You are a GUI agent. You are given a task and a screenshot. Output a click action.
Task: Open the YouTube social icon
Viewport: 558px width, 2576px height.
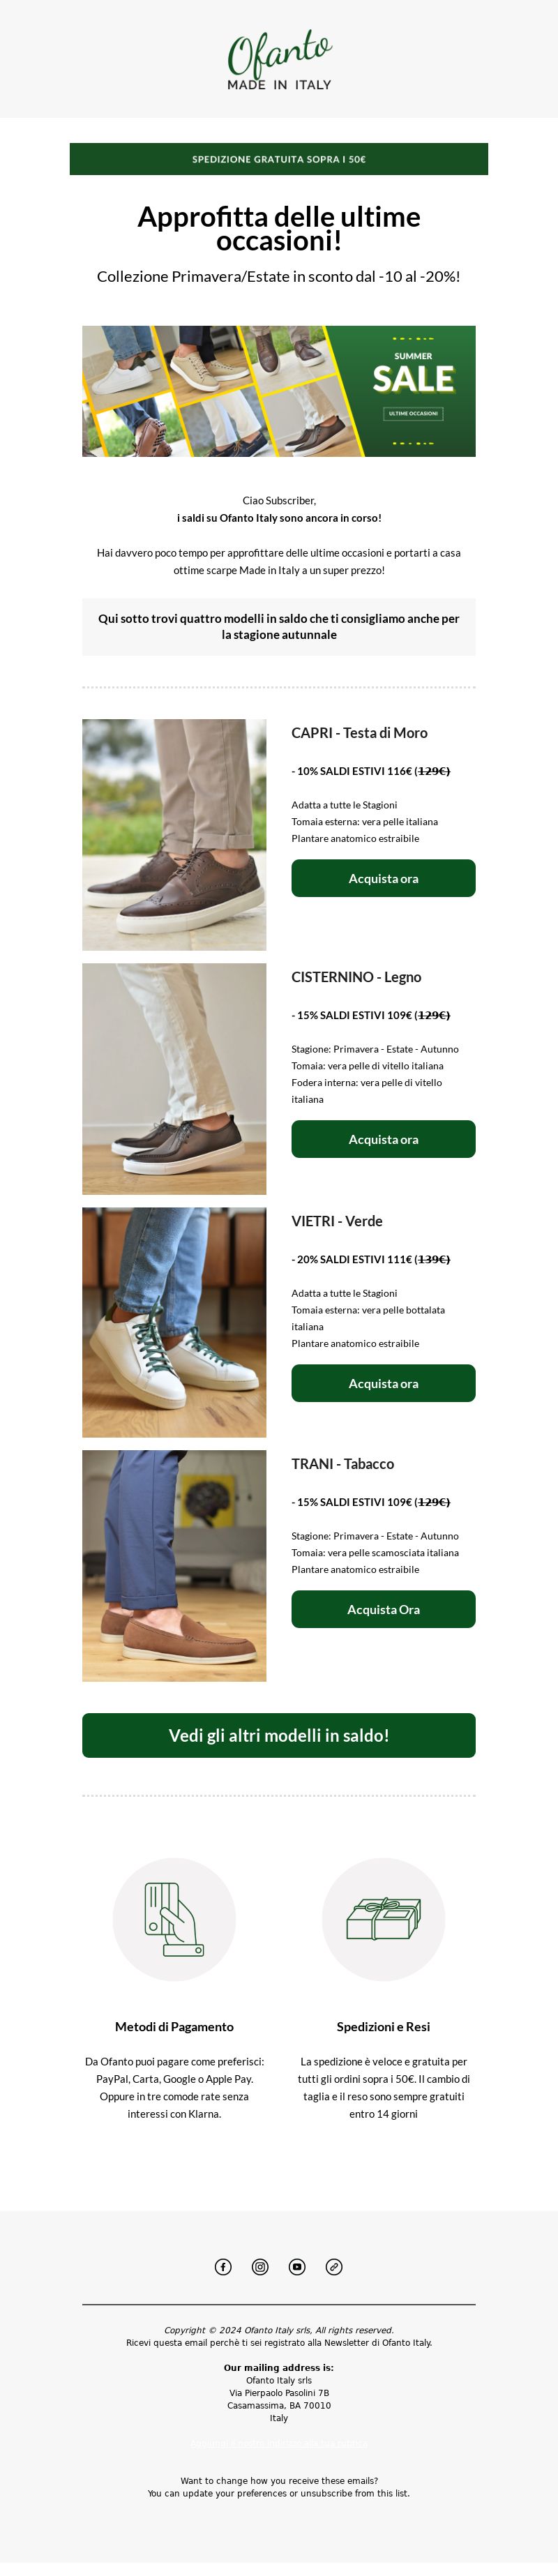click(297, 2266)
